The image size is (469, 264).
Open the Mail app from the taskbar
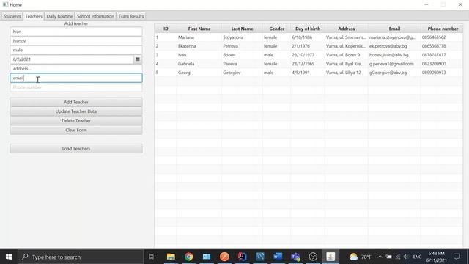[x=207, y=257]
